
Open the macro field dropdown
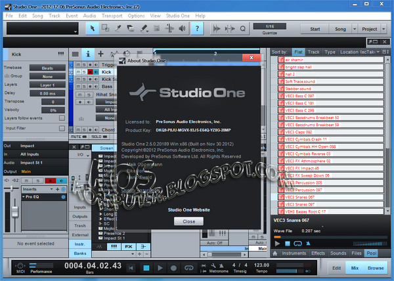coord(76,32)
